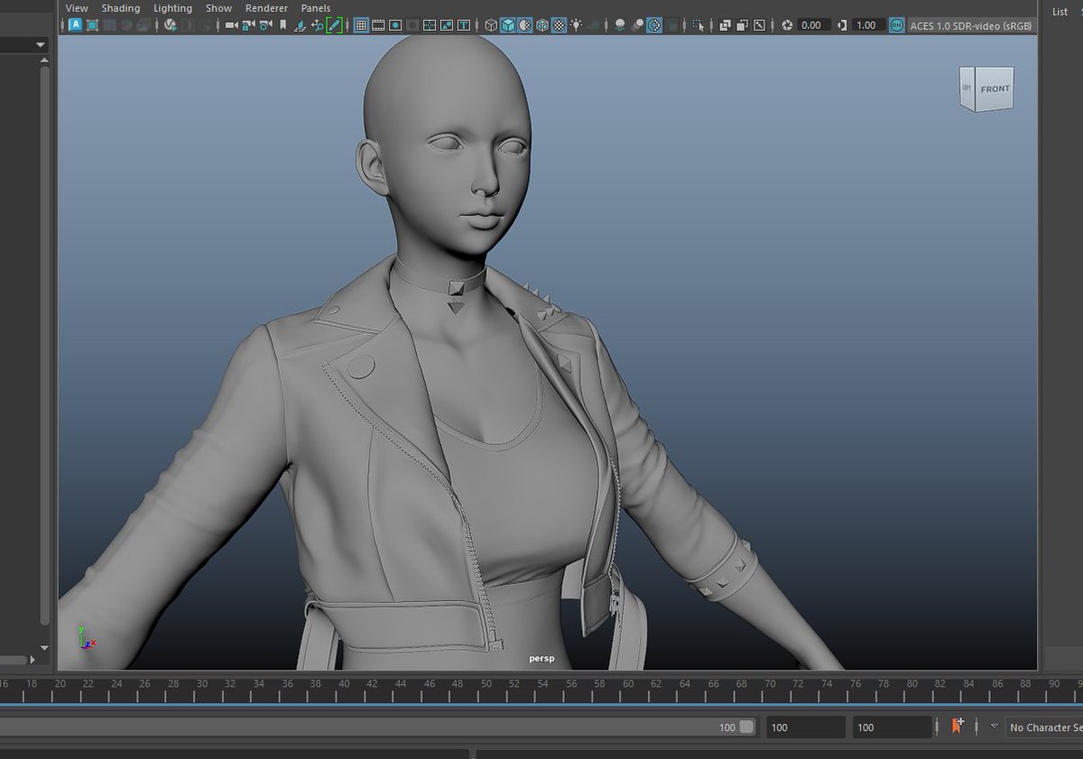The width and height of the screenshot is (1083, 759).
Task: Open the No Character Set dropdown
Action: point(1047,727)
